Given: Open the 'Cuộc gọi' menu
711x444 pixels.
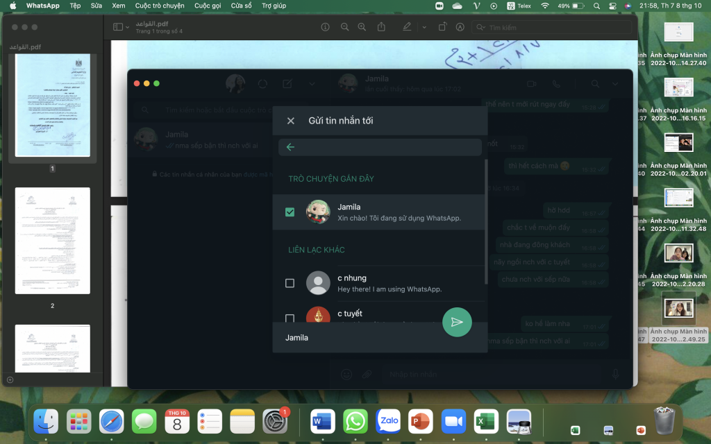Looking at the screenshot, I should (x=208, y=6).
